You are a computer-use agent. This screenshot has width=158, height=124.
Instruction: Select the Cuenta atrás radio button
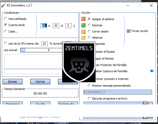click(5, 25)
